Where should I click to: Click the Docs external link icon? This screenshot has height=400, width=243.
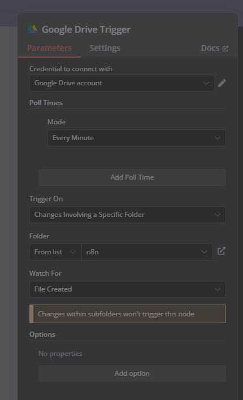tap(225, 49)
